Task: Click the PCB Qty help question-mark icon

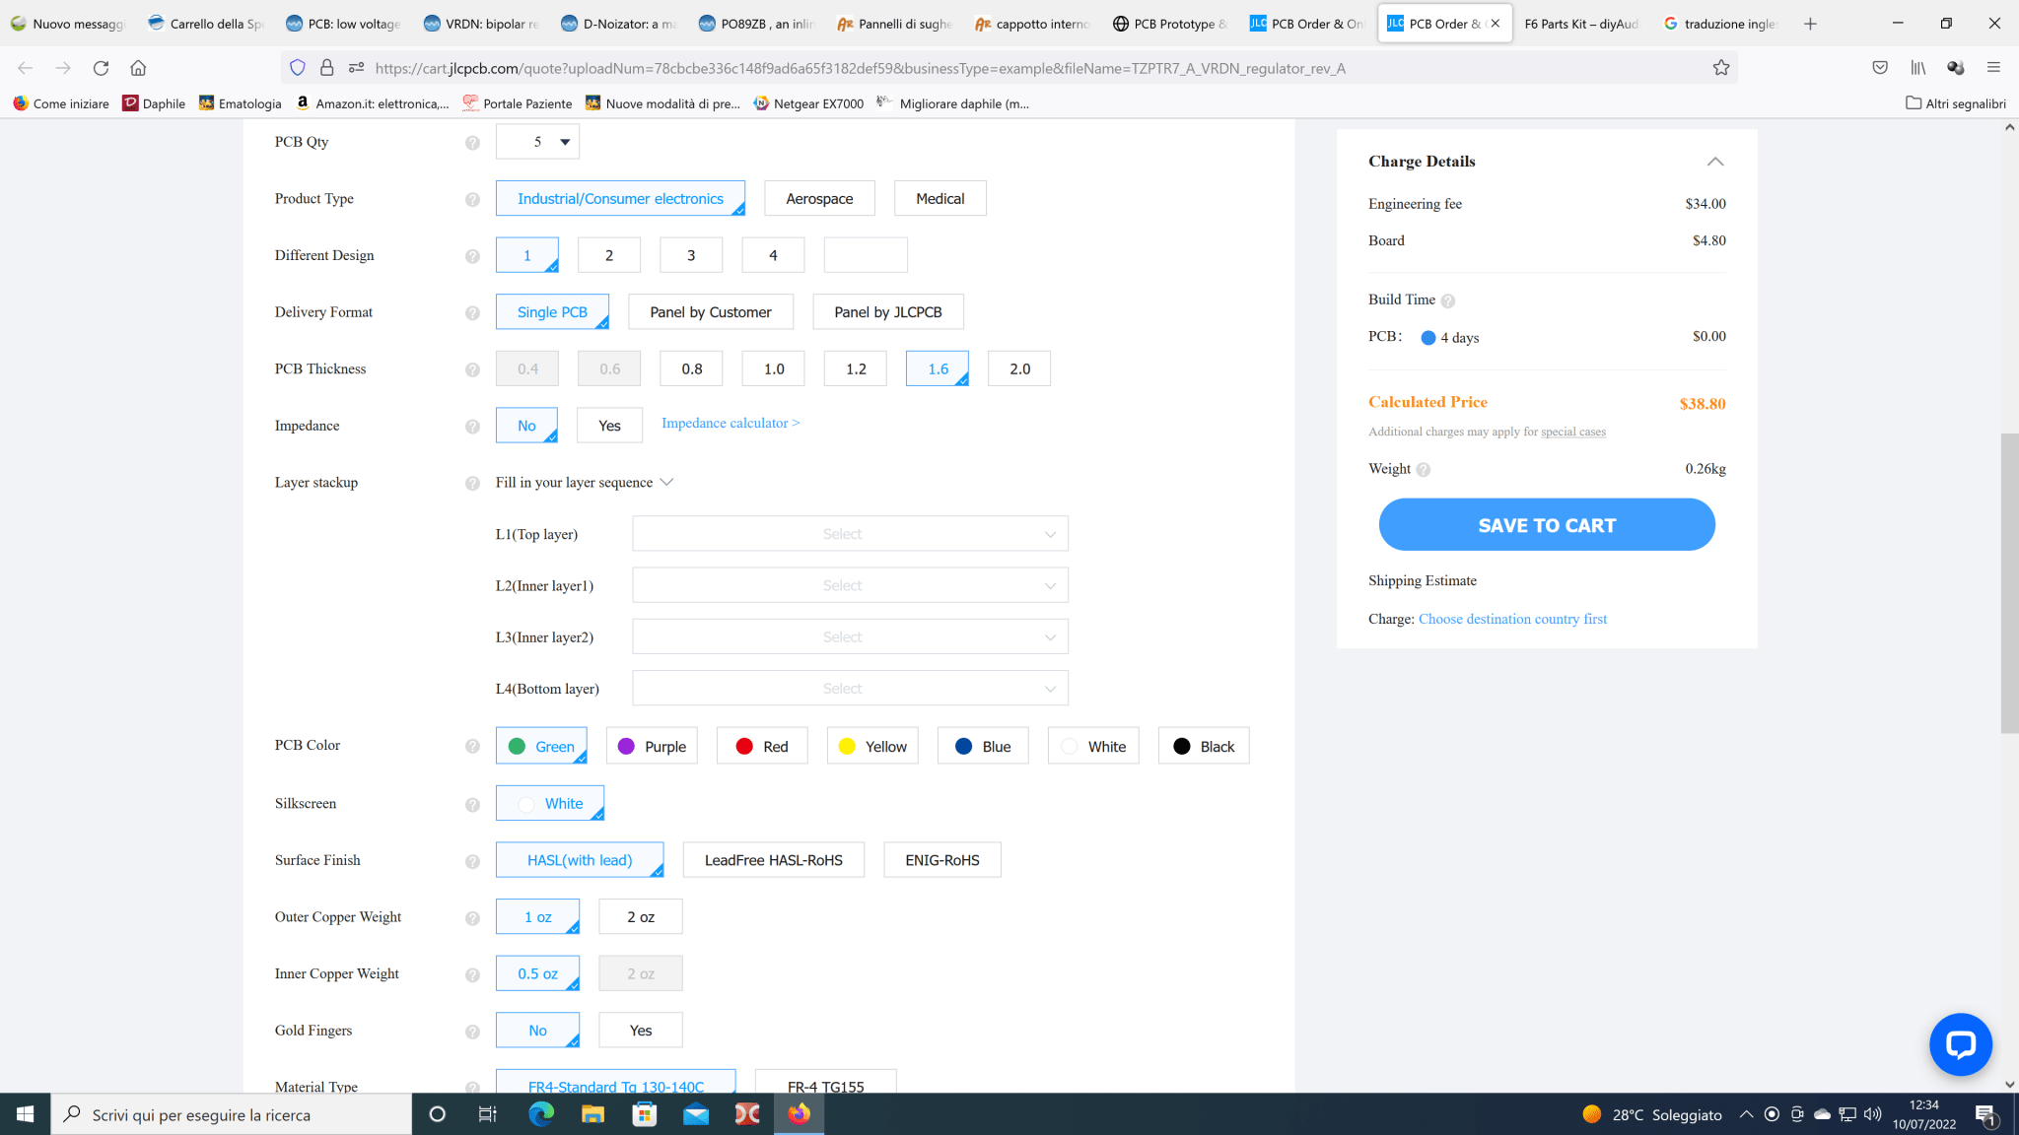Action: (x=472, y=143)
